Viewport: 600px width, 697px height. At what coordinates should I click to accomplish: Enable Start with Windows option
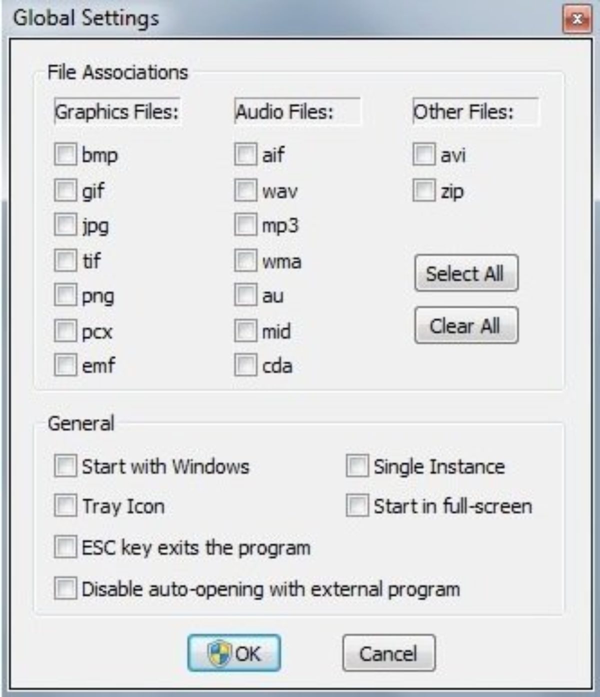pos(65,466)
